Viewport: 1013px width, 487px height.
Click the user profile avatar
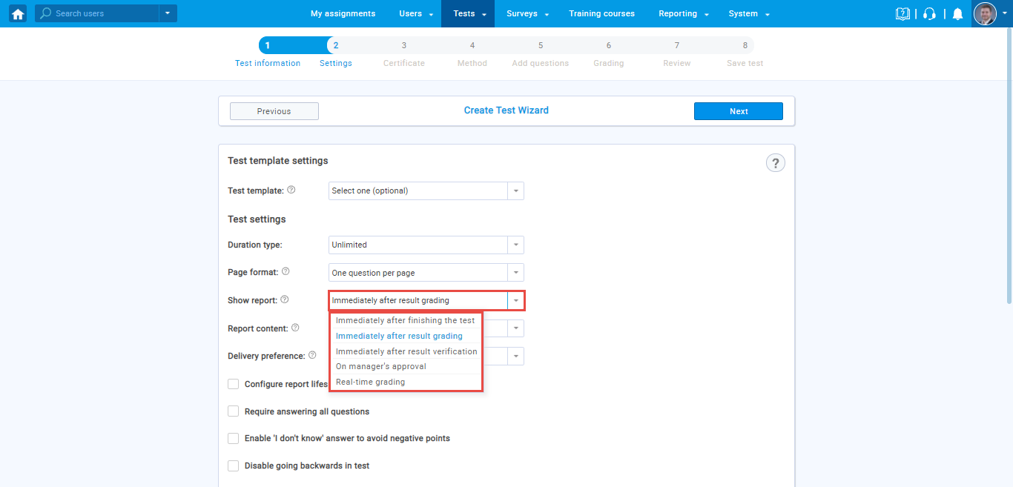985,13
